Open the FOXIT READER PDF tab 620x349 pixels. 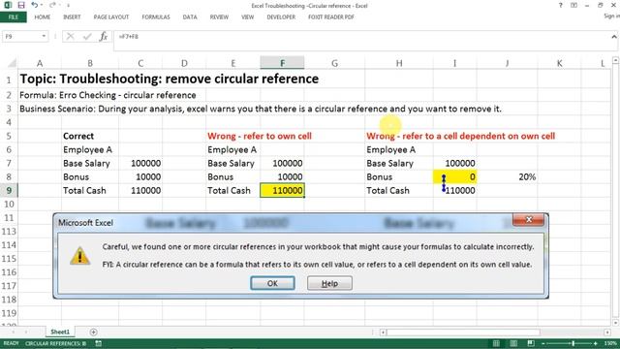pyautogui.click(x=331, y=17)
